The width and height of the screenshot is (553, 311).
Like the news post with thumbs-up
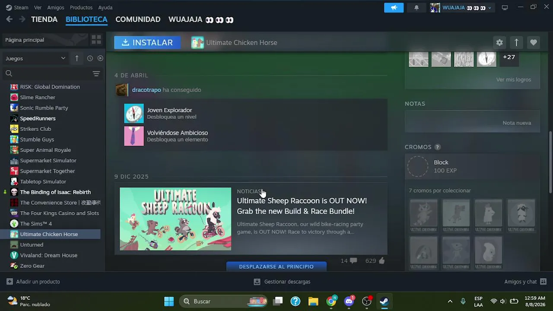pyautogui.click(x=381, y=261)
